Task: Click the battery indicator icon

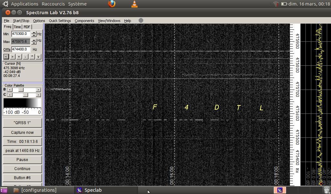Action: 284,4
